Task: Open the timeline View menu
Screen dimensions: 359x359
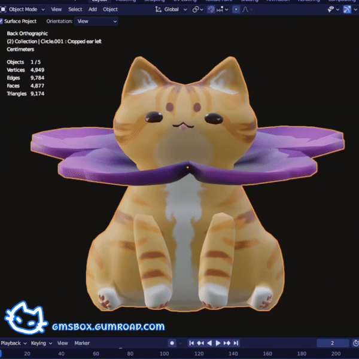Action: [62, 343]
